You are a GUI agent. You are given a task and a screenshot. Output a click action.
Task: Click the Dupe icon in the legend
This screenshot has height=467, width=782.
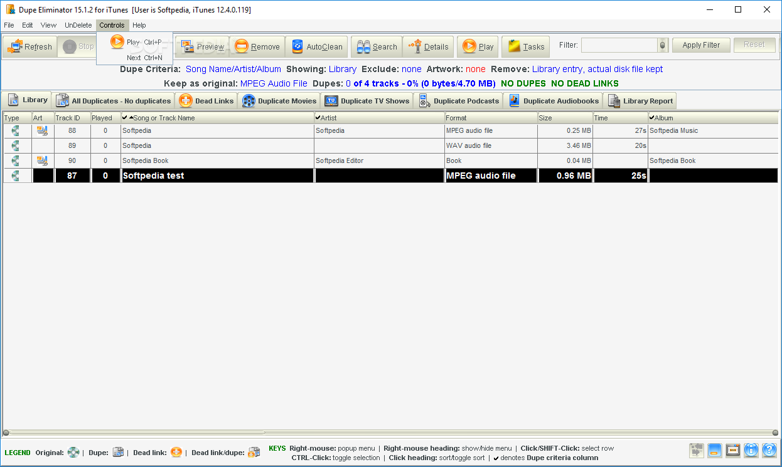tap(118, 452)
